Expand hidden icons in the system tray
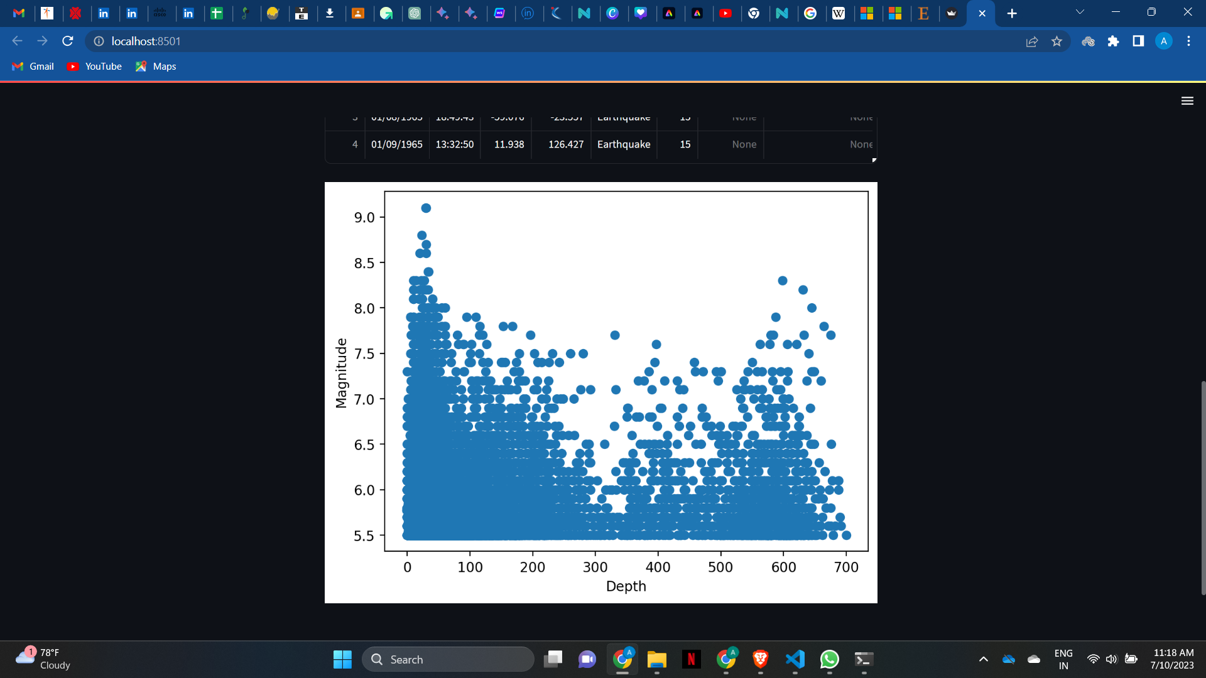Viewport: 1206px width, 678px height. click(x=984, y=659)
